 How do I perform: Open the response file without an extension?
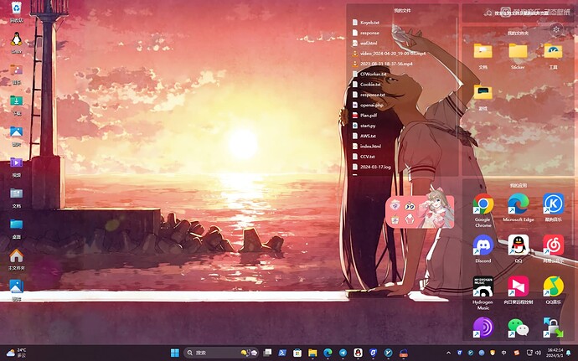pyautogui.click(x=366, y=33)
